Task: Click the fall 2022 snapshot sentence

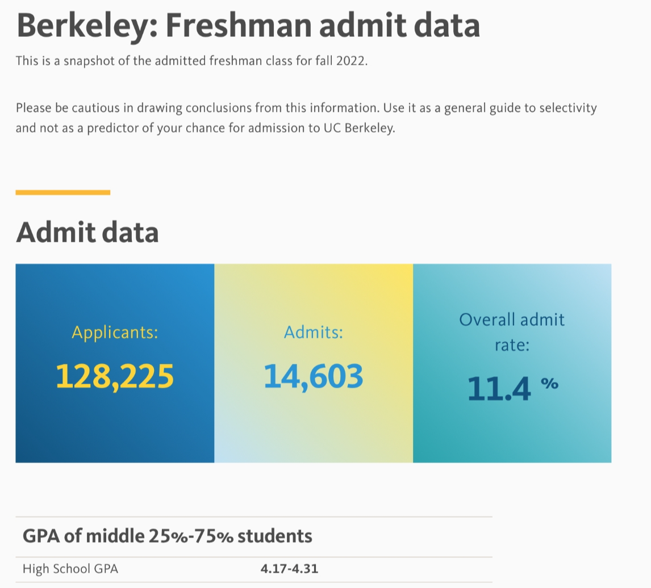Action: [192, 61]
